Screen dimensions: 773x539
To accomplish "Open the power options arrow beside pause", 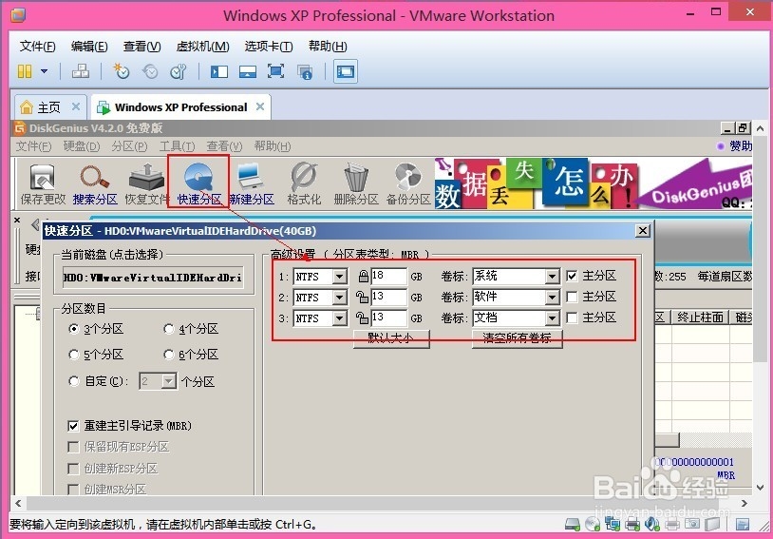I will point(45,71).
